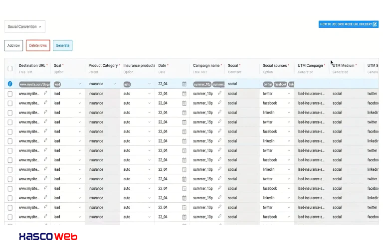Edit campaign name pencil in second summer_15p twitter row
Screen dimensions: 383x252
point(219,178)
